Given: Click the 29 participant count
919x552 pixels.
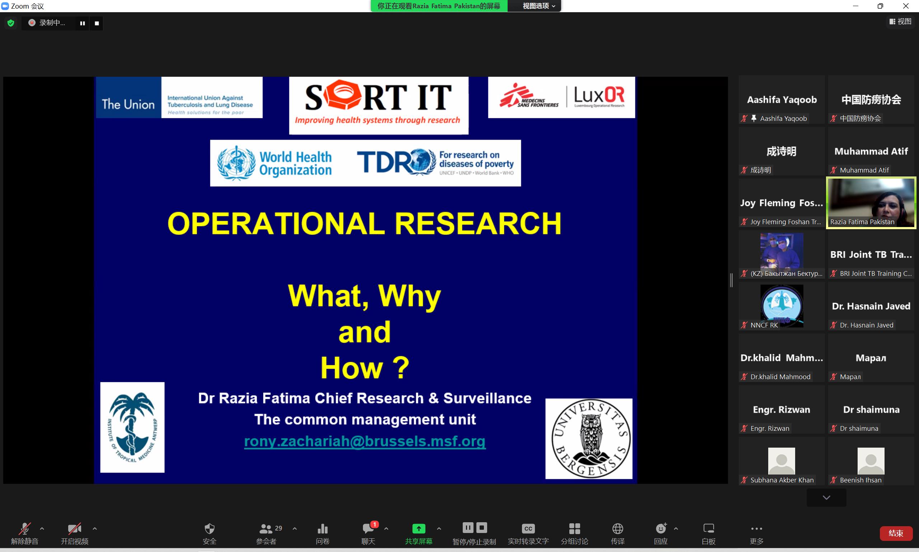Looking at the screenshot, I should pyautogui.click(x=279, y=528).
